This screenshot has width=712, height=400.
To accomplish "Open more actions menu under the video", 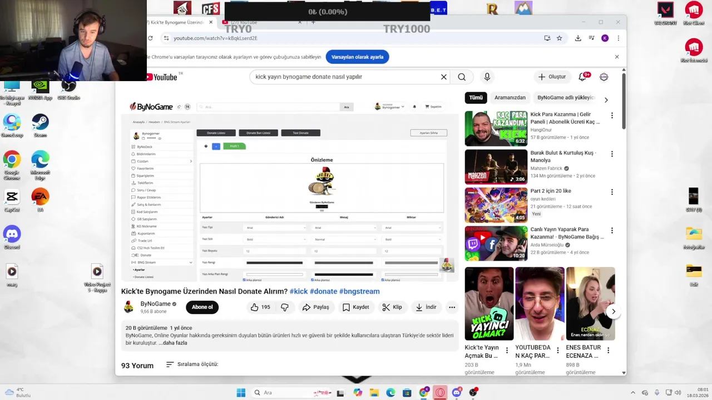I will (x=452, y=307).
